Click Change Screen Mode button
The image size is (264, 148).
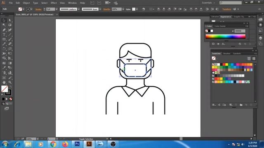click(x=7, y=109)
